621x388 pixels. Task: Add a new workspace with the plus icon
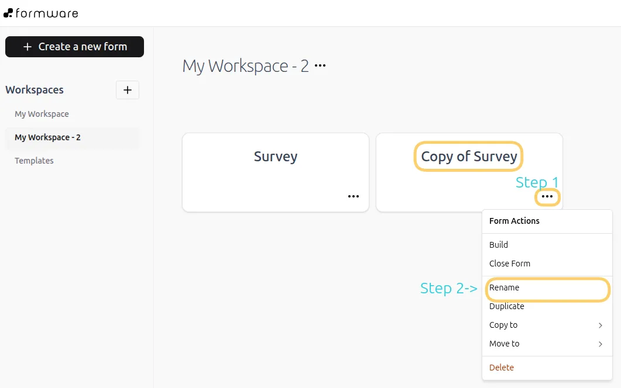pos(127,90)
